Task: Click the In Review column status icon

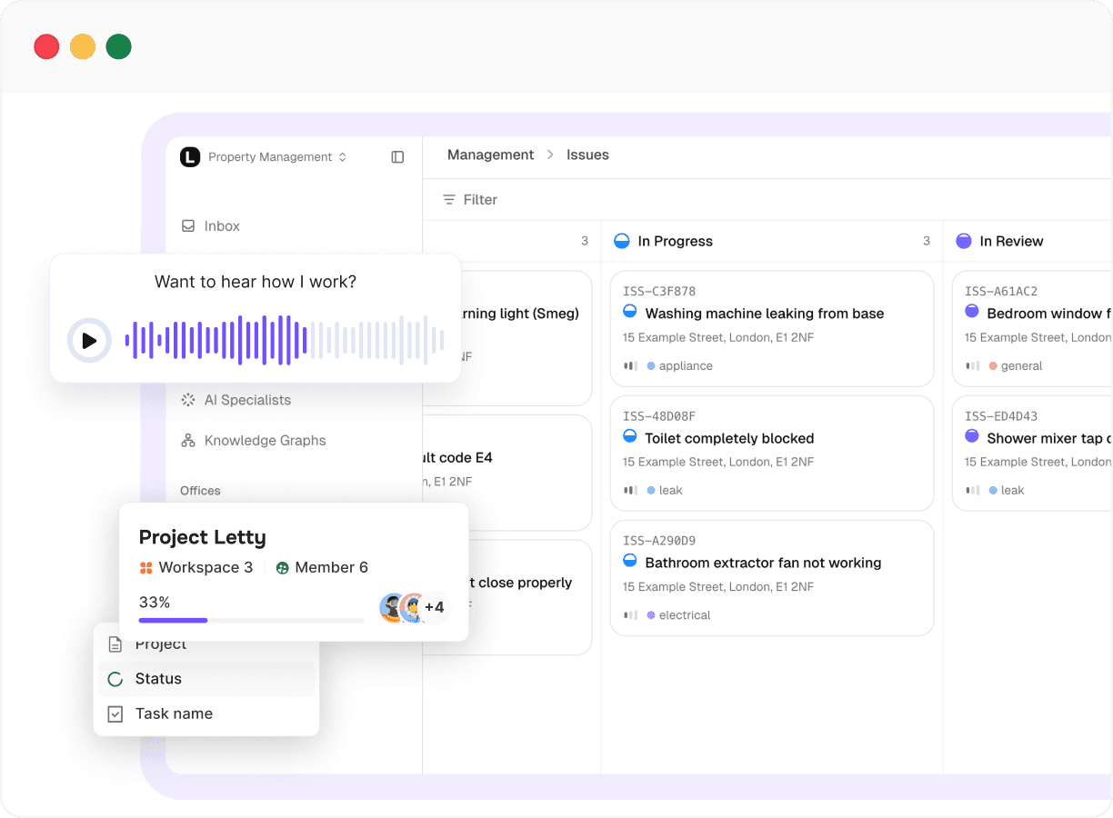Action: (x=964, y=241)
